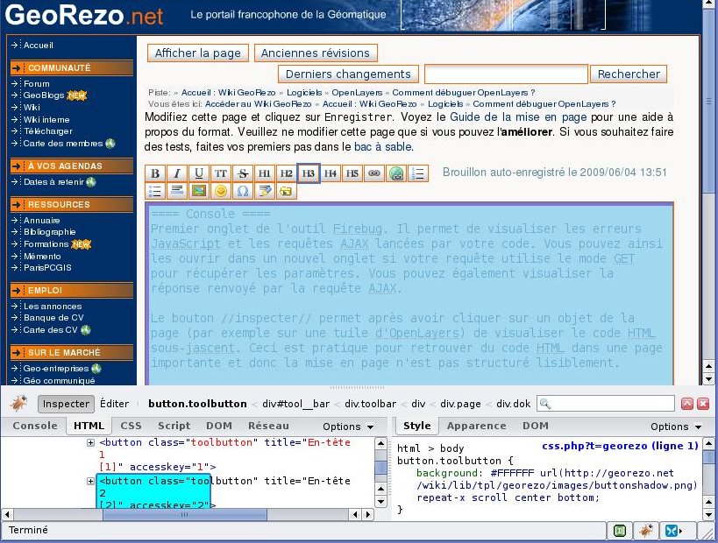Insert ordered list item from toolbar

pyautogui.click(x=418, y=173)
